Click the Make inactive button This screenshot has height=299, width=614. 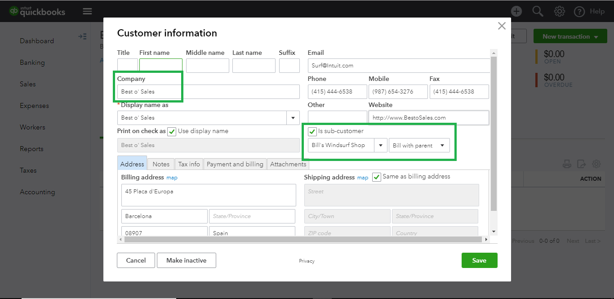[x=187, y=260]
